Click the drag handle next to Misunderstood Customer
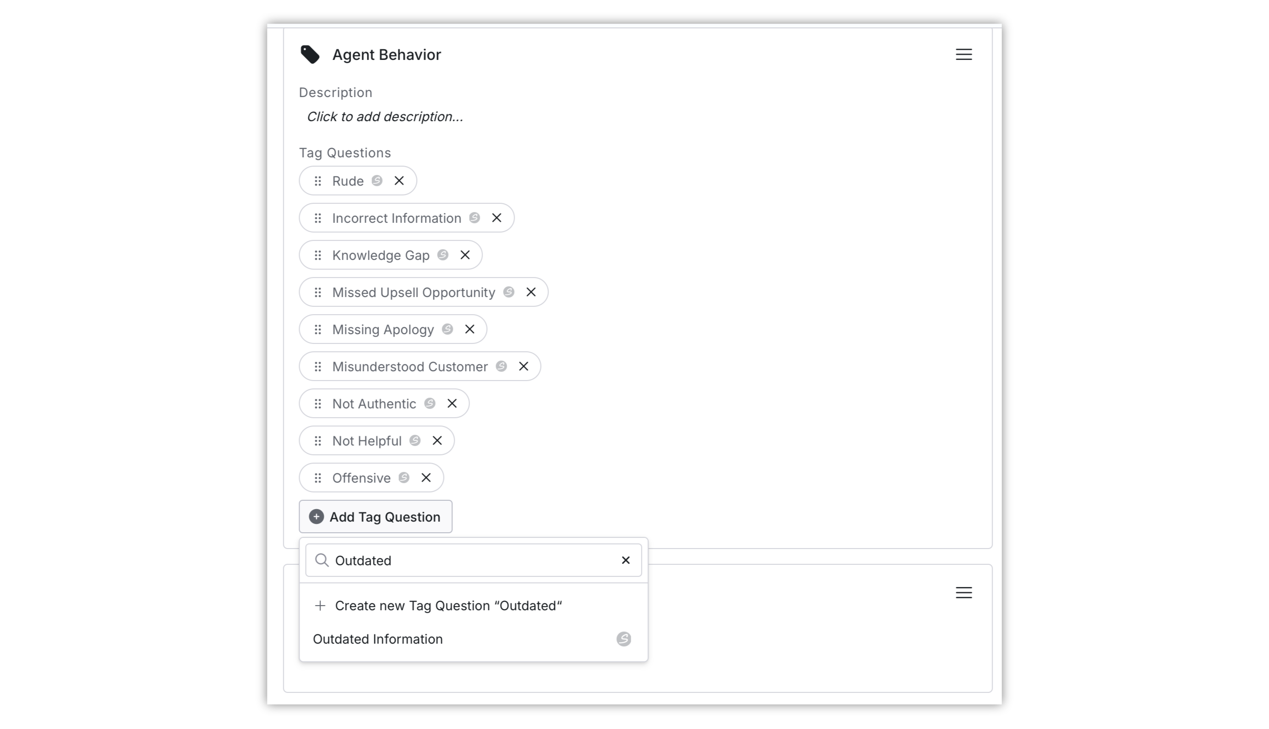 [x=318, y=367]
